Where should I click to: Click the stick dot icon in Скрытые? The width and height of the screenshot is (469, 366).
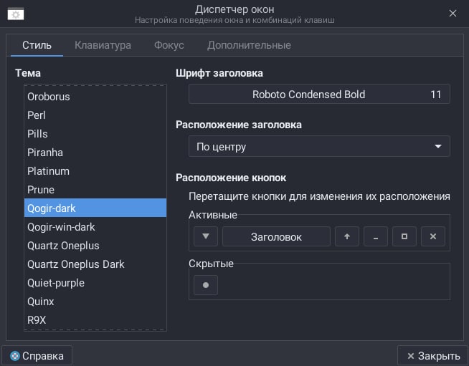206,285
